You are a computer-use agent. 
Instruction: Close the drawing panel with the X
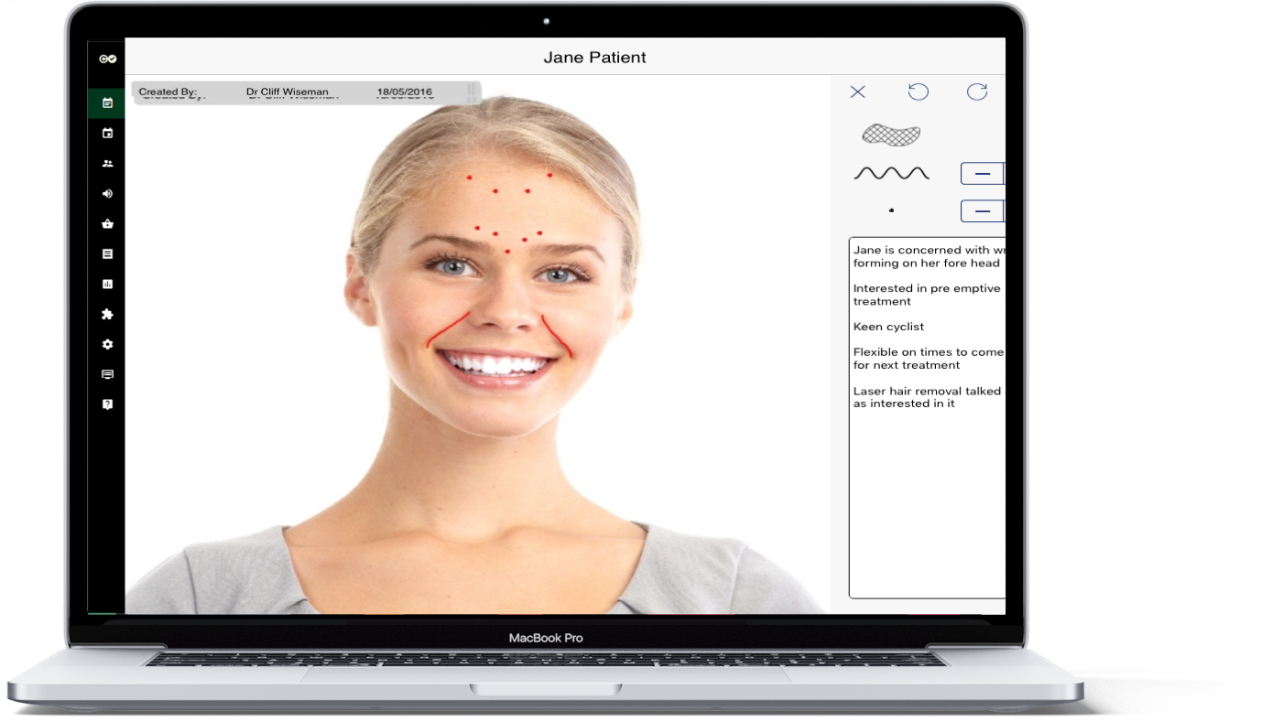point(857,91)
